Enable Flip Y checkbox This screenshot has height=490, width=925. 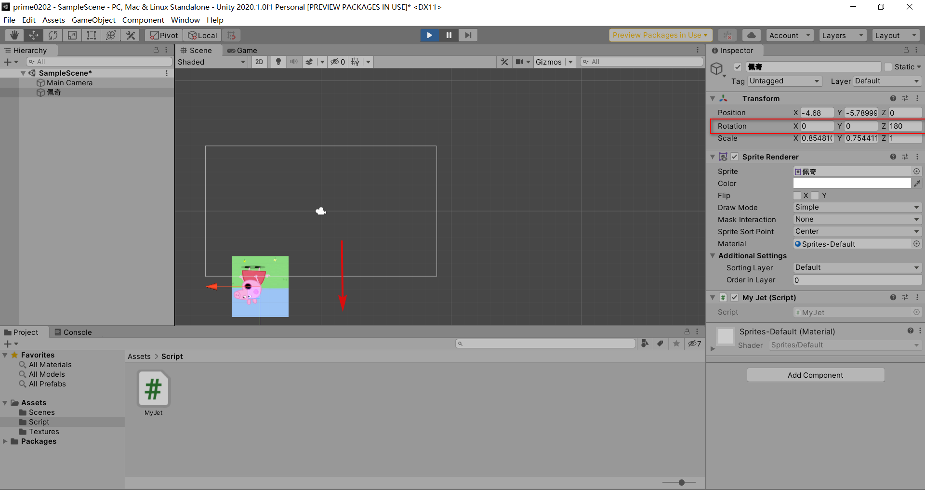click(815, 196)
